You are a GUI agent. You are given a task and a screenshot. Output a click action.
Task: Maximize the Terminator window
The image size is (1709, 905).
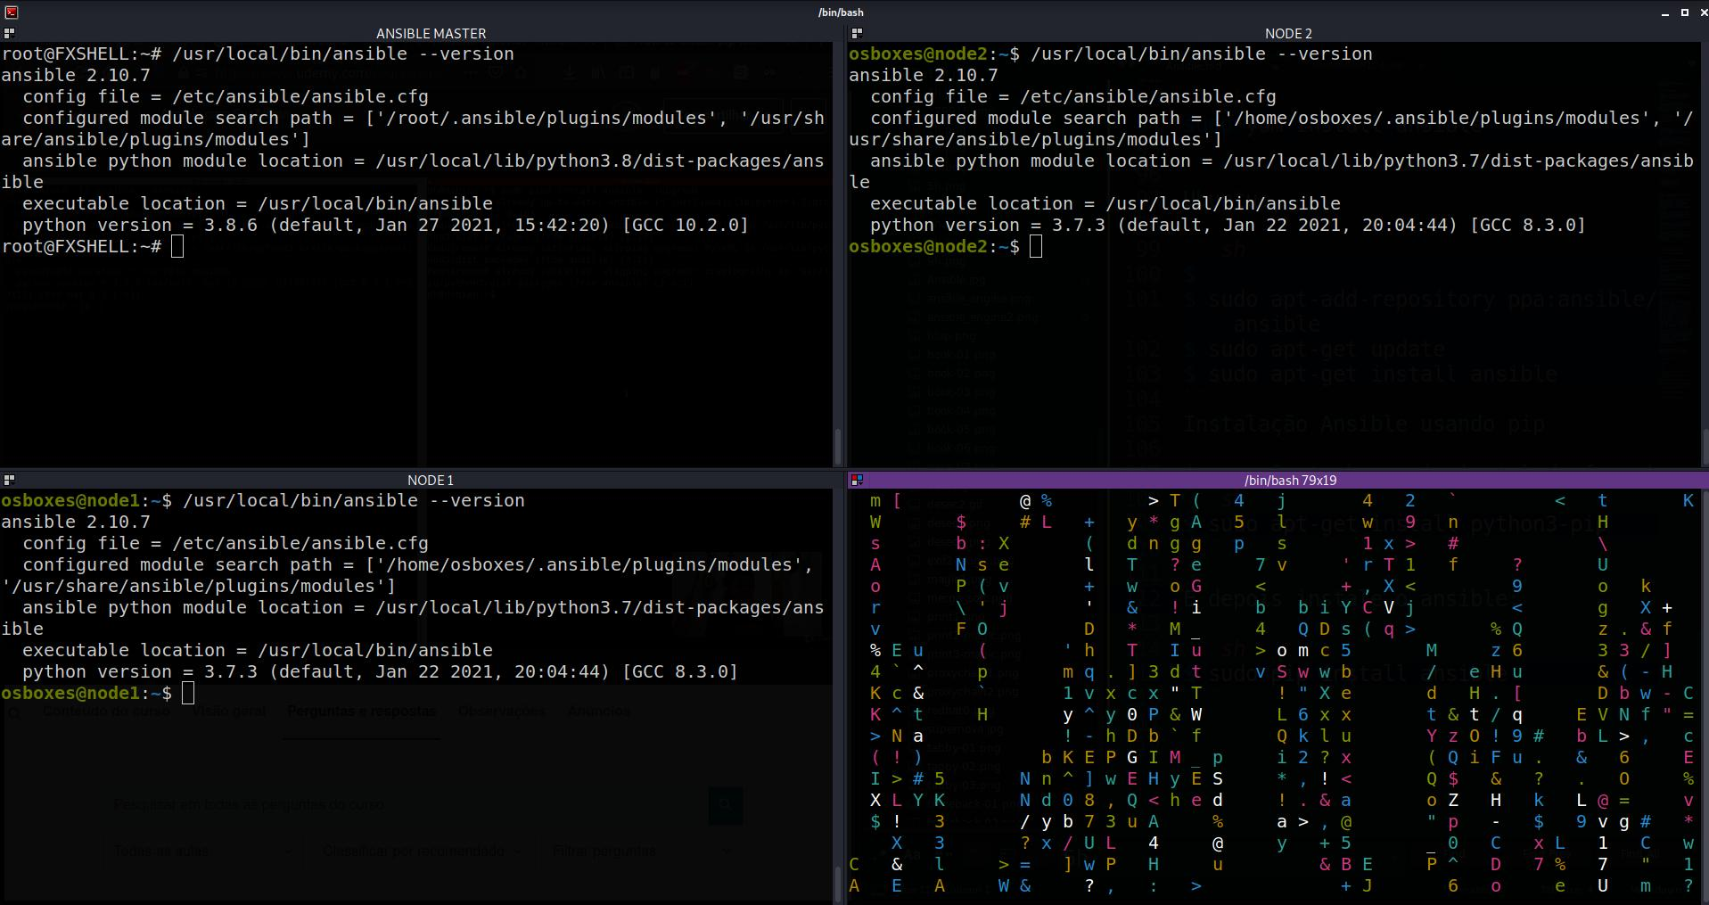coord(1684,12)
